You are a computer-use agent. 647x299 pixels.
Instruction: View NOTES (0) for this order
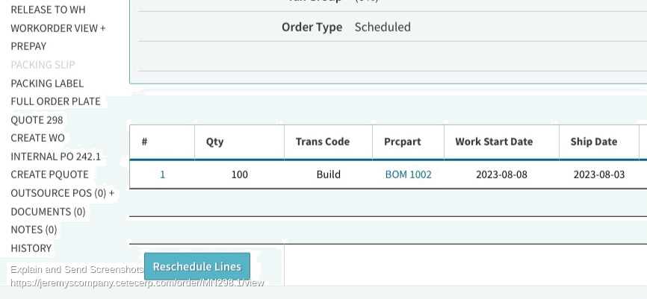click(34, 230)
